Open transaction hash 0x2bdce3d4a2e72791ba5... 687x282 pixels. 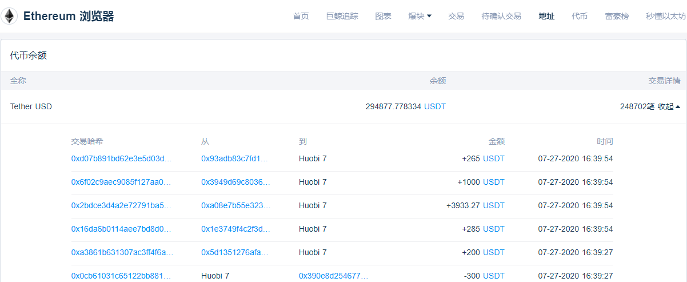pyautogui.click(x=121, y=205)
